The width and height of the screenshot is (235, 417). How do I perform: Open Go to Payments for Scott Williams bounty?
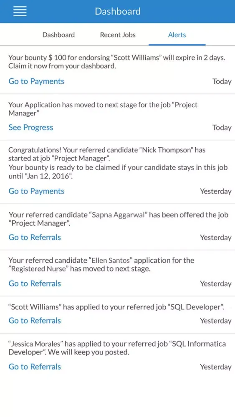(36, 81)
